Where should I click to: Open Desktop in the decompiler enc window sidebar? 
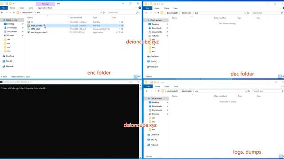coord(155,102)
